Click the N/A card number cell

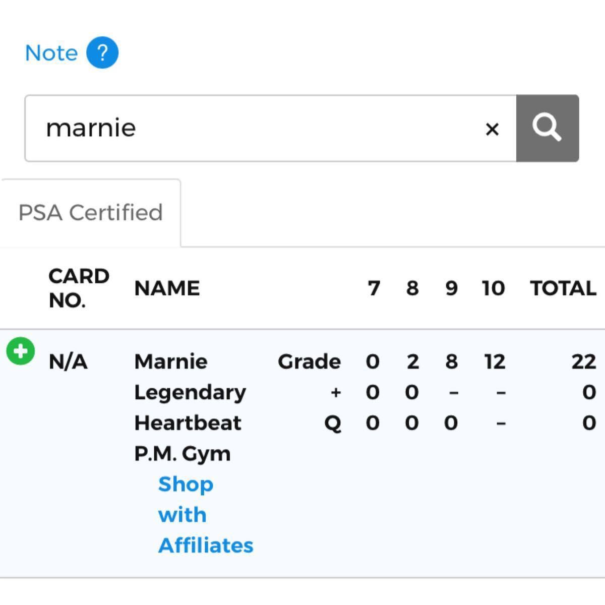pyautogui.click(x=68, y=361)
